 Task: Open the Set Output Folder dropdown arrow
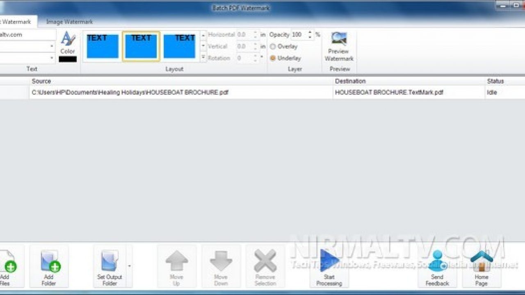click(129, 266)
